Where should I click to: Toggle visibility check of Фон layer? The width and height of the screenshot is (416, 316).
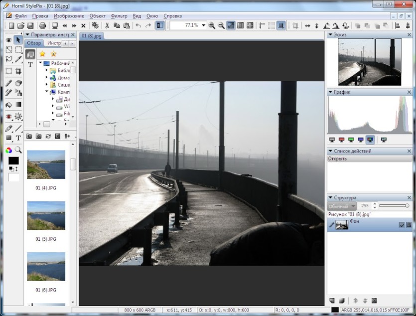(402, 225)
